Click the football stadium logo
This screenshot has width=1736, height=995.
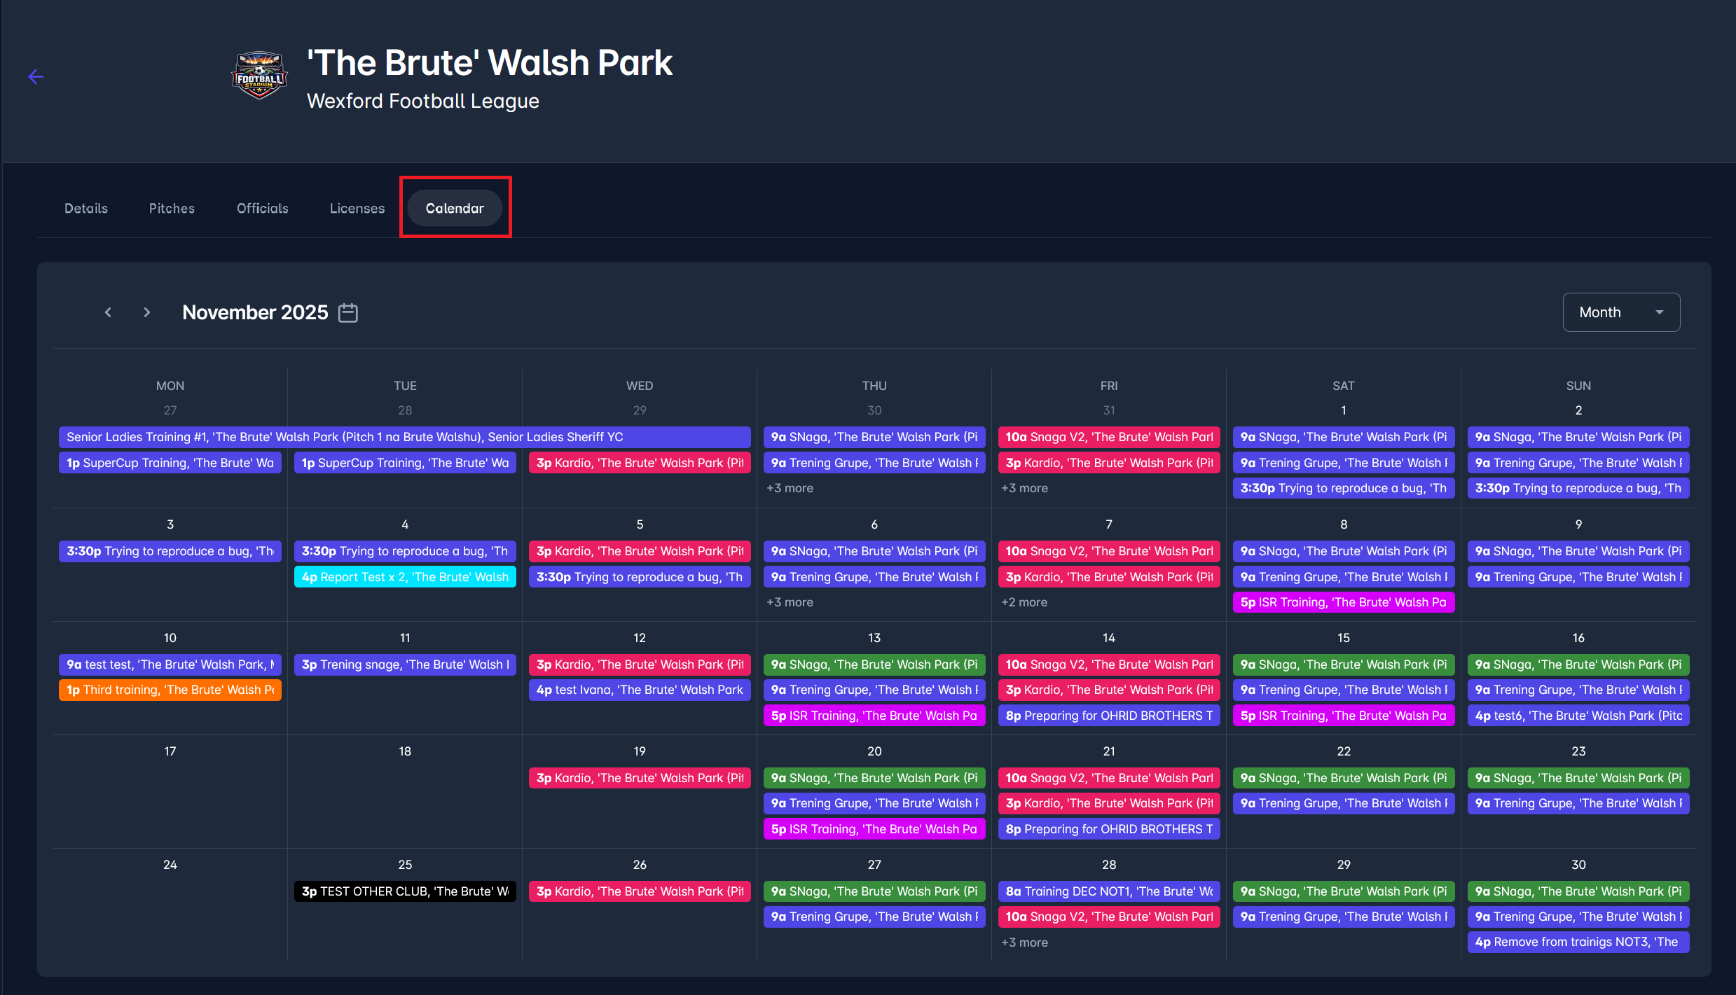[259, 76]
